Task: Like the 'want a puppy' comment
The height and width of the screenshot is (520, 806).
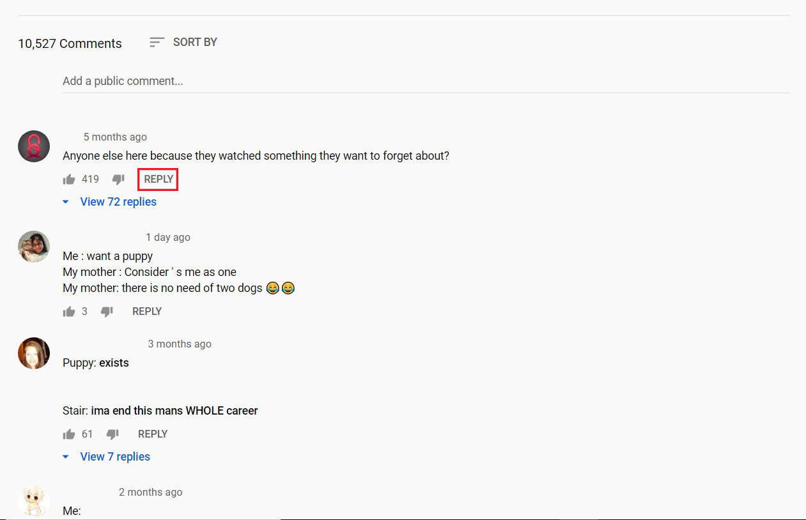Action: coord(69,312)
